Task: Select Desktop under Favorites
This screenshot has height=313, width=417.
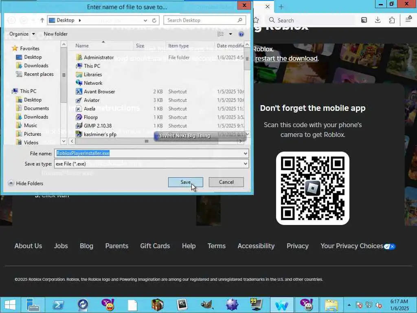Action: pyautogui.click(x=29, y=57)
